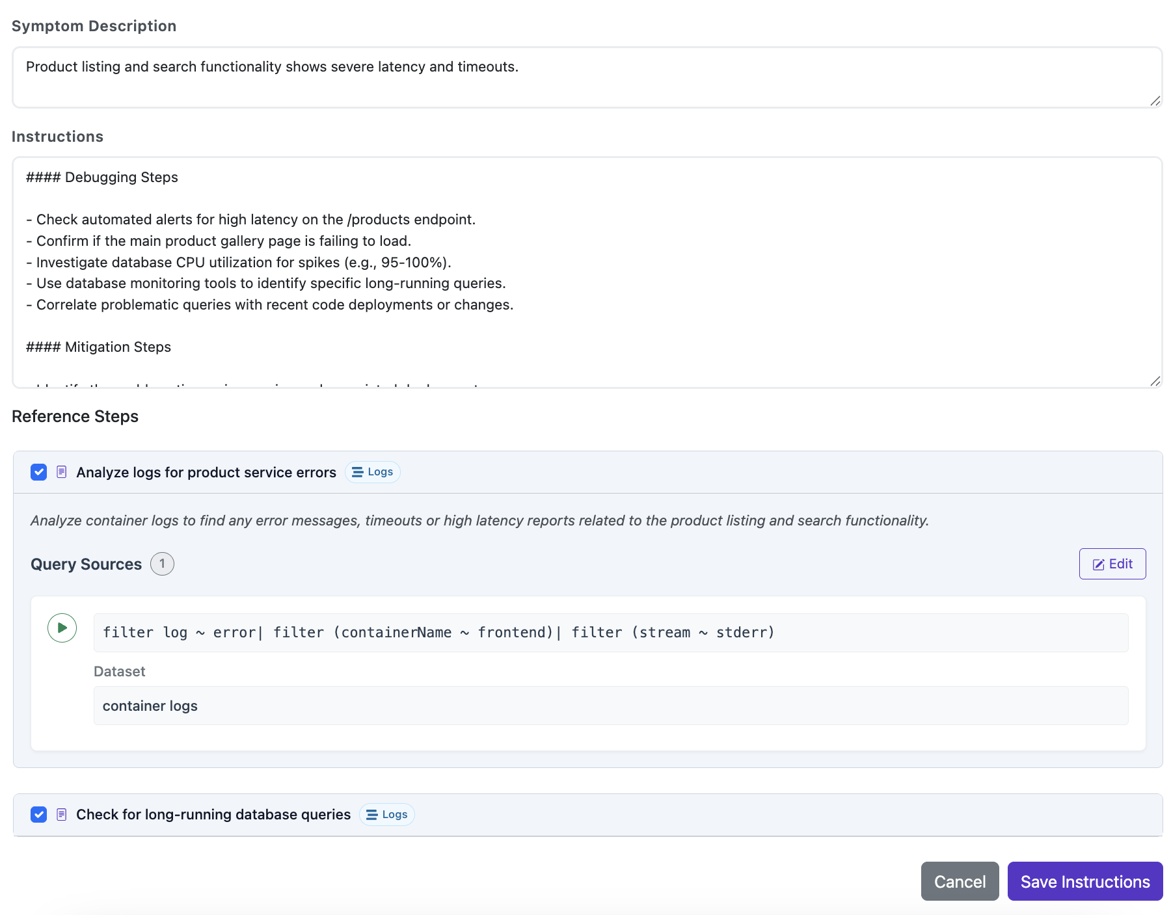Screen dimensions: 1171x915
Task: Click the 'Reference Steps' heading
Action: point(75,416)
